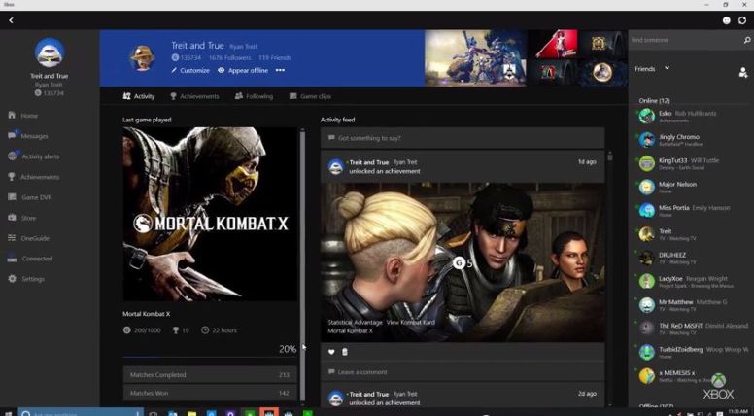Image resolution: width=754 pixels, height=416 pixels.
Task: Open friend KingTut33
Action: (691, 163)
